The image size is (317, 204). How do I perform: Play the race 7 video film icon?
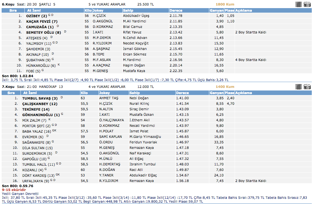tap(298, 87)
